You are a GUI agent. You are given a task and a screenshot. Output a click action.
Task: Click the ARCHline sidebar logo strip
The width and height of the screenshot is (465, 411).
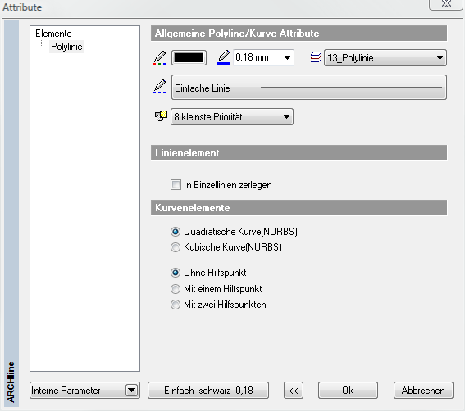11,213
